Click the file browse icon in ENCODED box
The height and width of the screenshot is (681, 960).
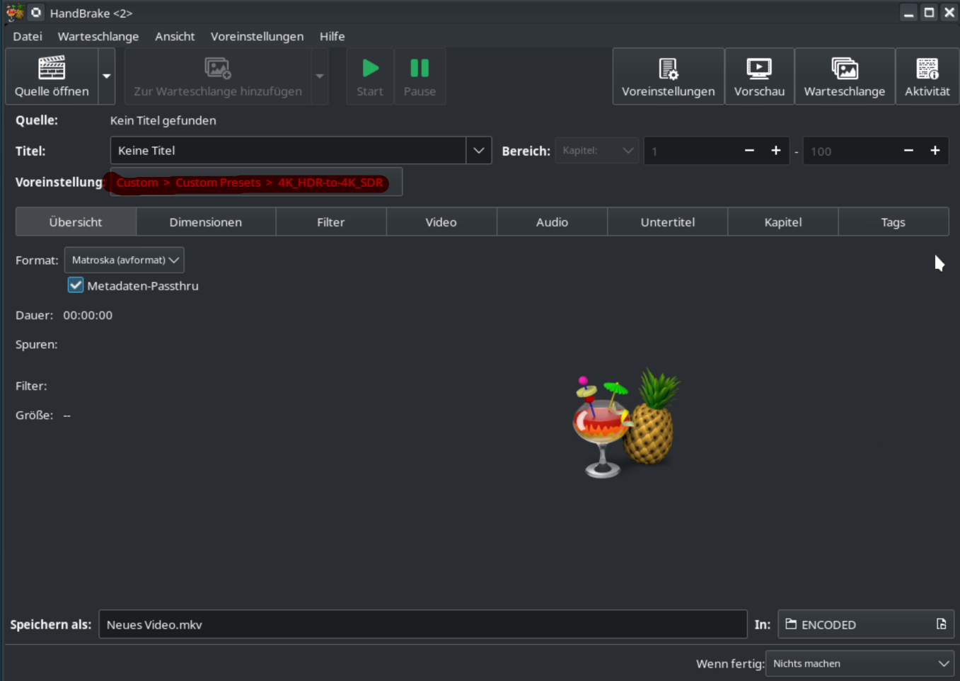942,624
